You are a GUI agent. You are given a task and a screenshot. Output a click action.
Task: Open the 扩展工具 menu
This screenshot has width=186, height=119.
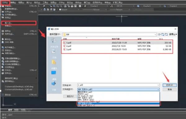point(118,2)
